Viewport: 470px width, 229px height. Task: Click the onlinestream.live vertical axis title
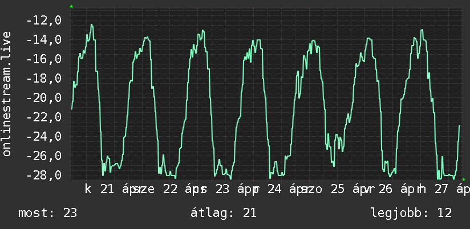click(6, 93)
